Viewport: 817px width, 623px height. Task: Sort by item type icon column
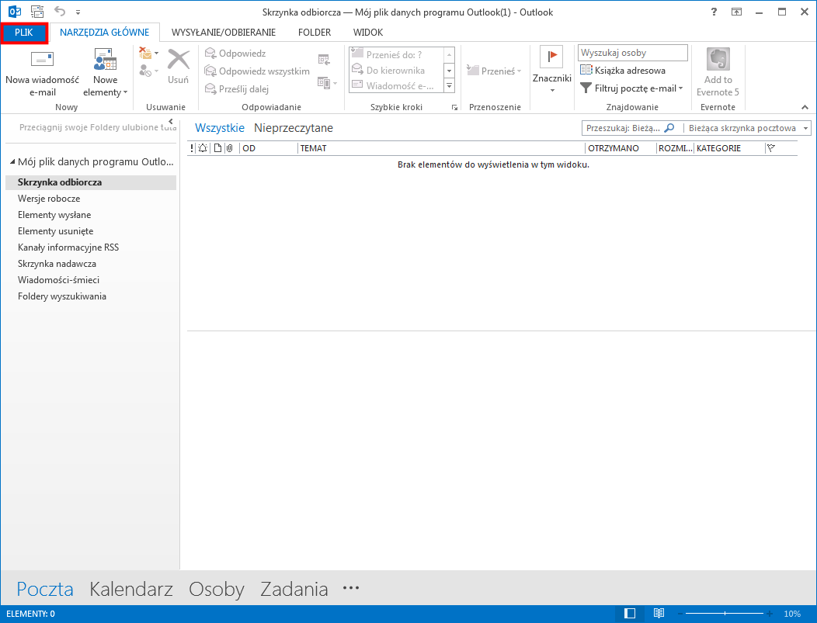[217, 148]
